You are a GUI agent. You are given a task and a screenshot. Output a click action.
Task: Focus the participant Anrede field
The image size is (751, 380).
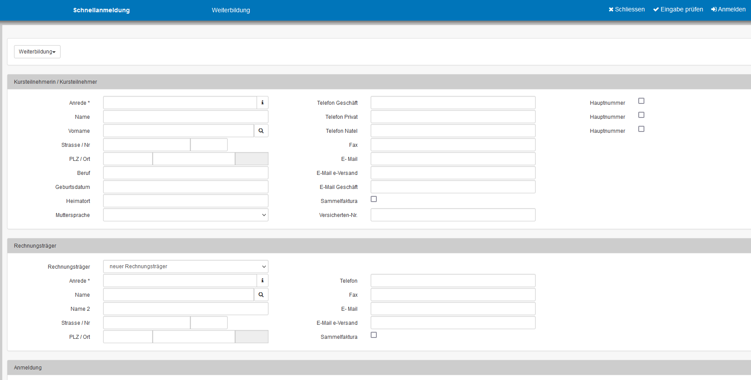coord(180,103)
